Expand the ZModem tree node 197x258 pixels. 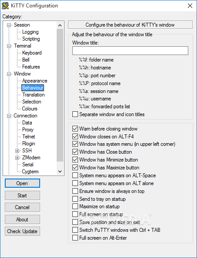(17, 158)
